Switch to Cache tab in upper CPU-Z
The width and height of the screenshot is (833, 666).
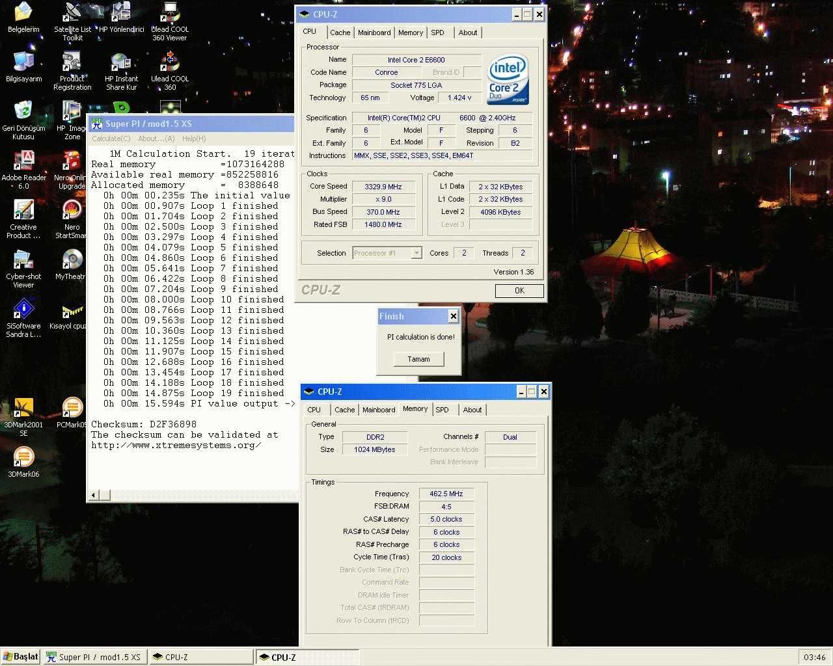point(340,33)
